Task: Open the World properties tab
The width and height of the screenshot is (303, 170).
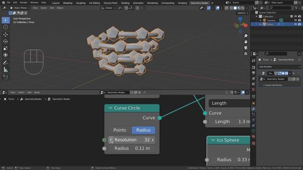Action: click(x=254, y=89)
